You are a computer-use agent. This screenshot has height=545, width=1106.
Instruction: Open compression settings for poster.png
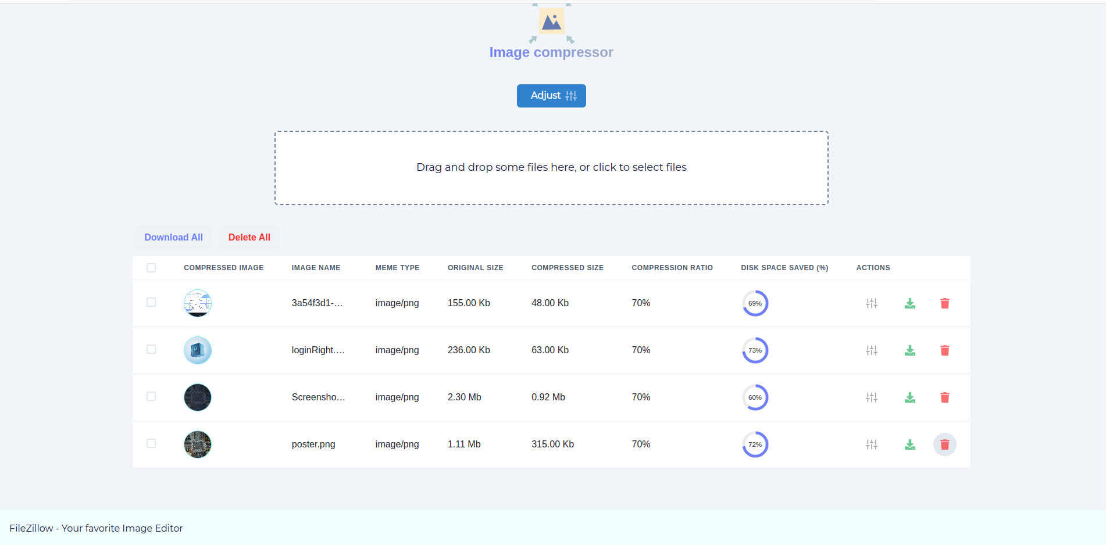[x=871, y=444]
